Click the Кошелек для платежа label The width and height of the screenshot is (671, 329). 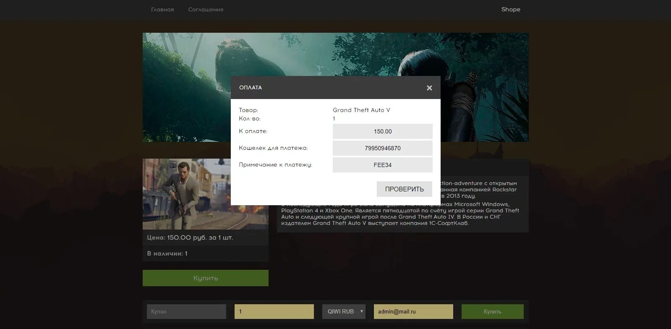coord(273,148)
